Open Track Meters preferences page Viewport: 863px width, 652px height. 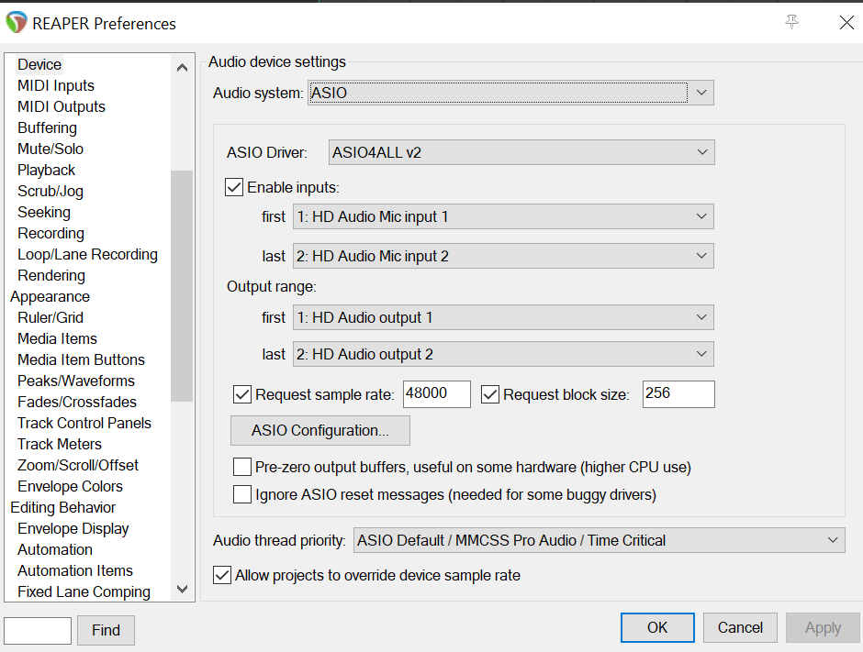pyautogui.click(x=60, y=444)
